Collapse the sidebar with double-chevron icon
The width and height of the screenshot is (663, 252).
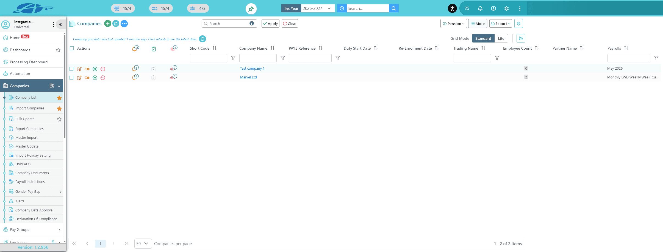point(60,24)
